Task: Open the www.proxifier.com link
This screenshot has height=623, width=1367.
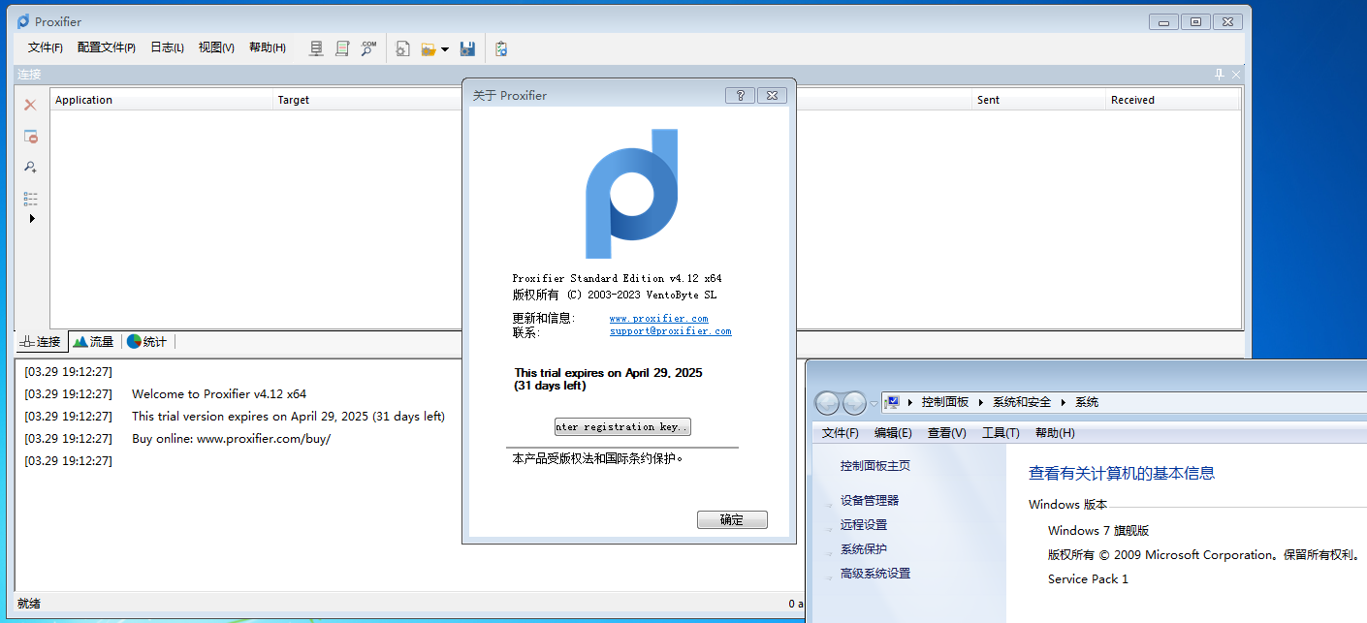Action: (x=658, y=319)
